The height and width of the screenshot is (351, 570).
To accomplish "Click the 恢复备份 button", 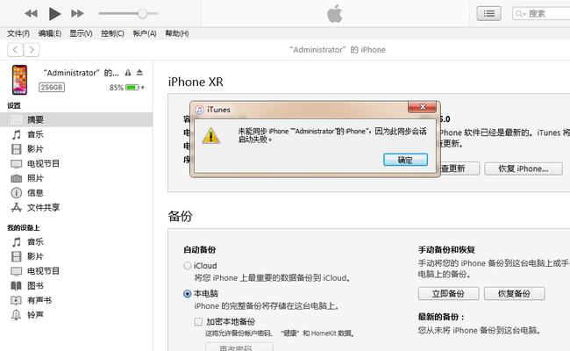I will [514, 294].
